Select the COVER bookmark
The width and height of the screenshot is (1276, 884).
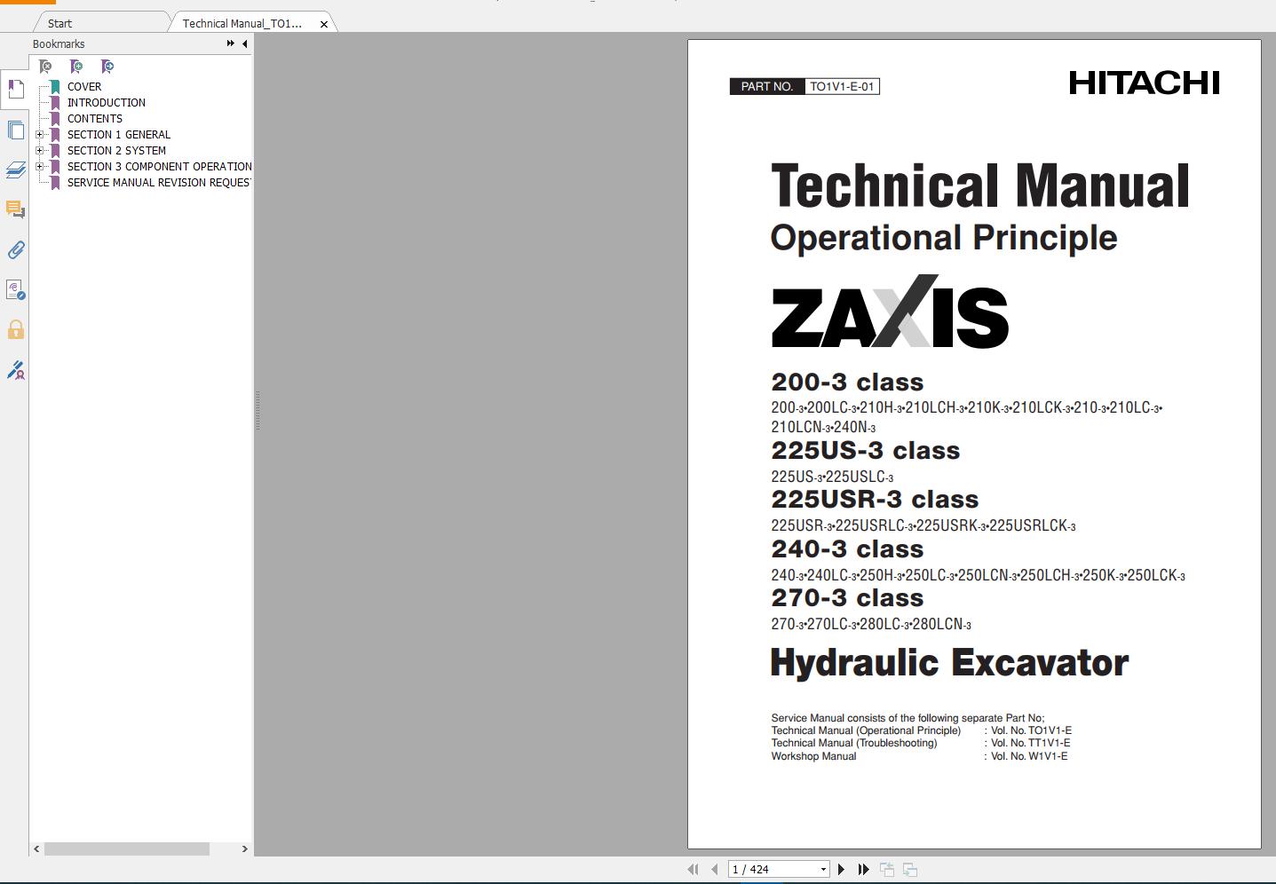pos(84,86)
